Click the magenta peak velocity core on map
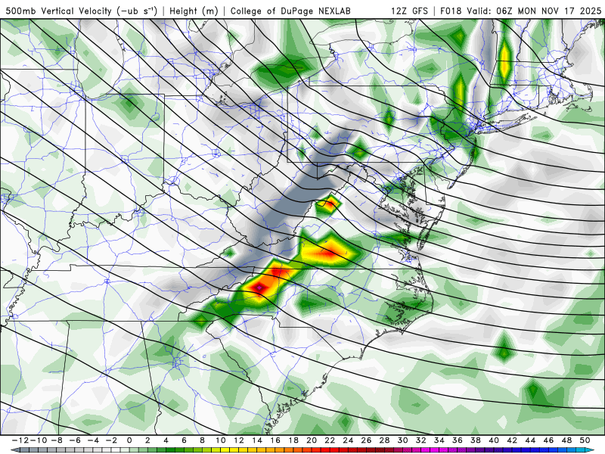Screen dimensions: 605x454 pos(259,288)
